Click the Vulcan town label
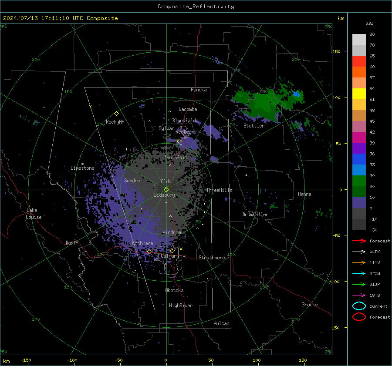The width and height of the screenshot is (392, 366). coord(221,323)
